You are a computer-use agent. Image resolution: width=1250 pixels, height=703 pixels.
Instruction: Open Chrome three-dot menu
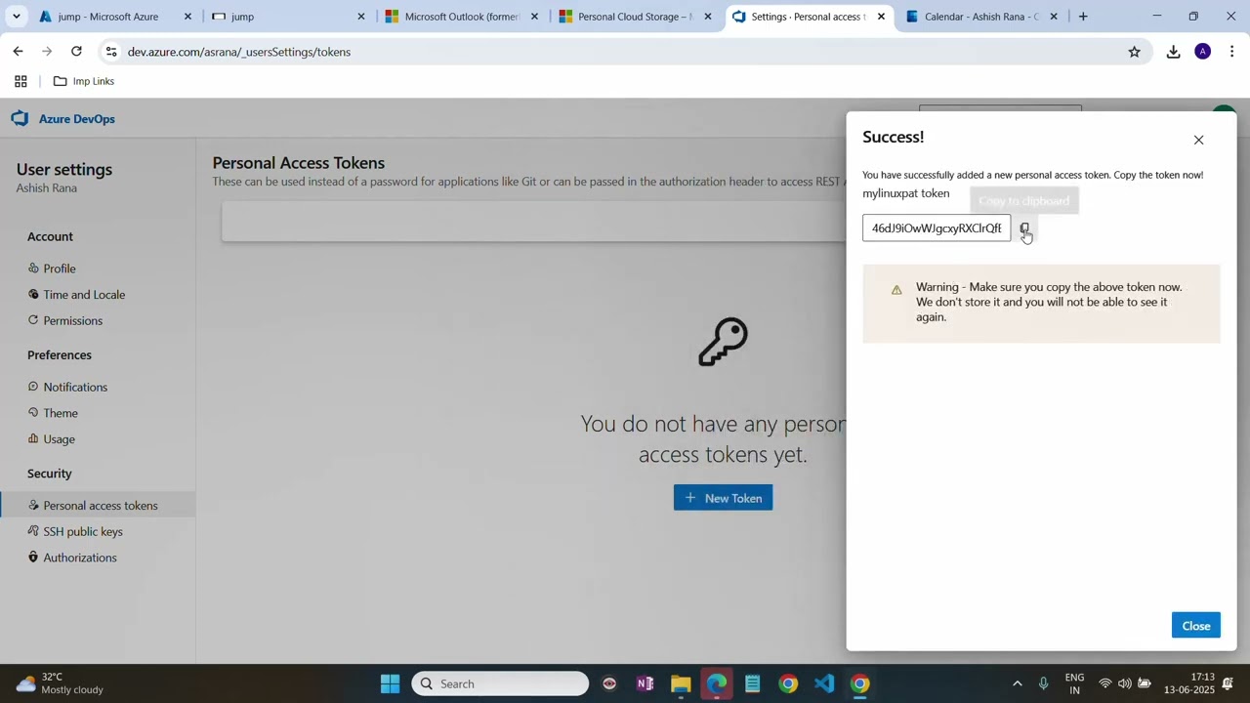(x=1232, y=52)
